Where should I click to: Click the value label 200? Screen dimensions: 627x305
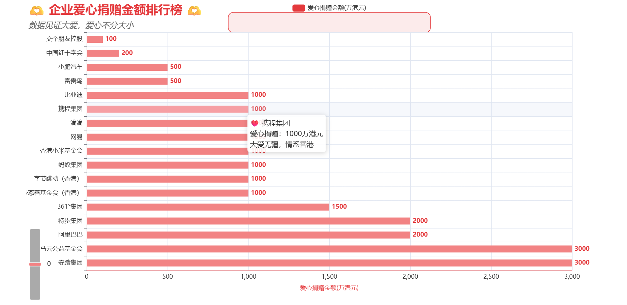pos(127,53)
